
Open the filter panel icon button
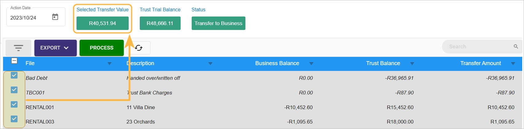click(x=18, y=48)
